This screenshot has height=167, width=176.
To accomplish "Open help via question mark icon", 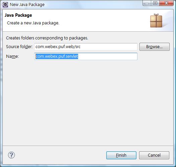I will coord(11,155).
